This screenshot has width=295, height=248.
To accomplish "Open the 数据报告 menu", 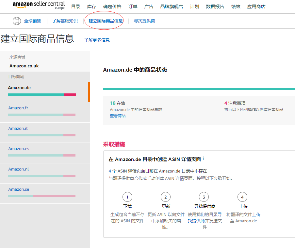I will point(215,7).
